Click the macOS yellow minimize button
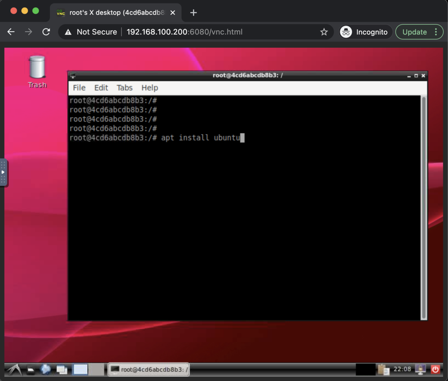 click(25, 11)
